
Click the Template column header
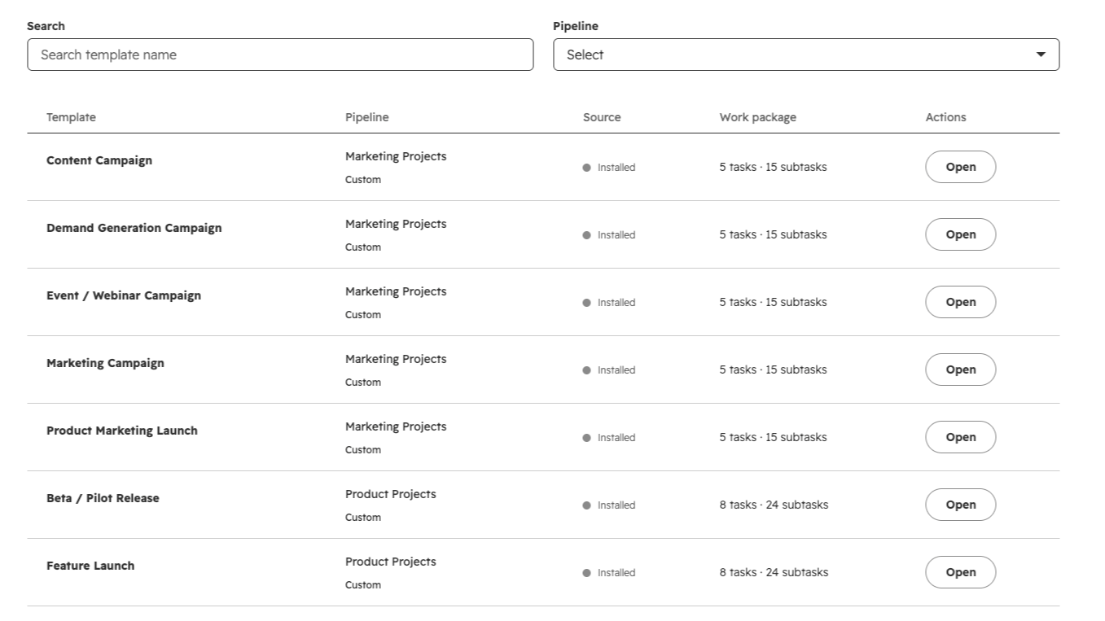click(71, 117)
